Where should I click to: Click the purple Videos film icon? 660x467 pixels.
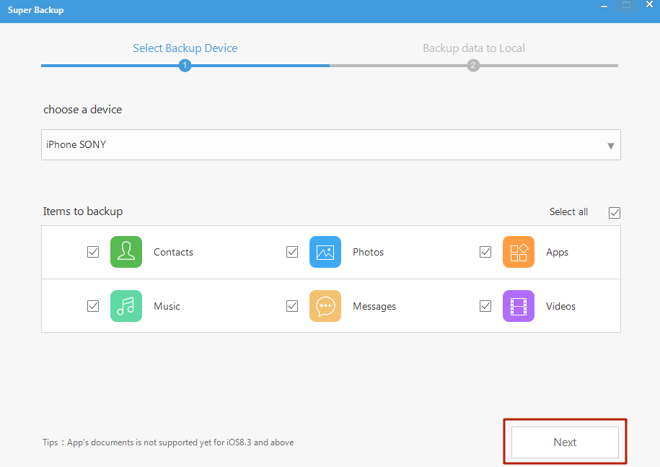(x=519, y=306)
